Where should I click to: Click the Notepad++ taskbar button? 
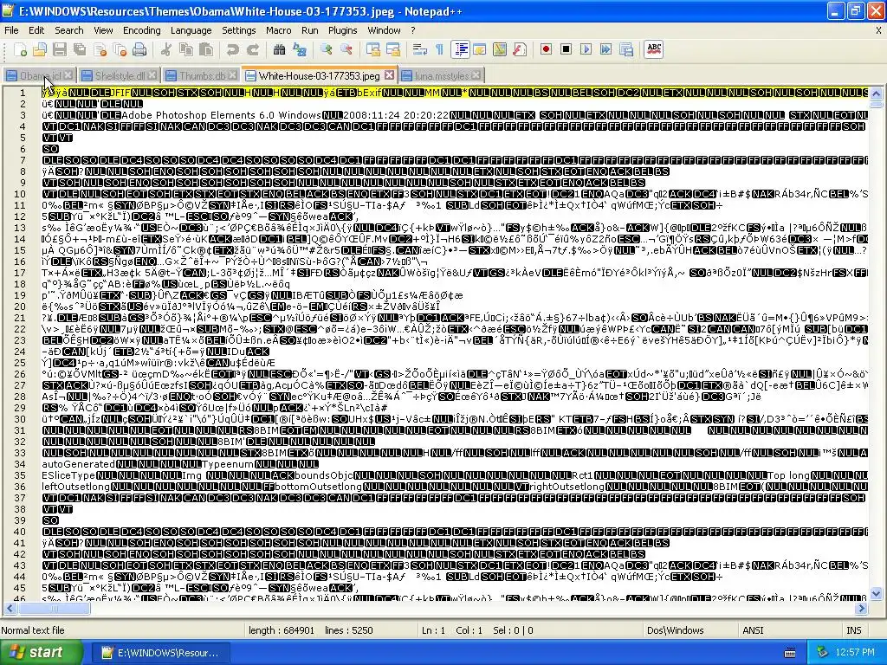tap(160, 653)
